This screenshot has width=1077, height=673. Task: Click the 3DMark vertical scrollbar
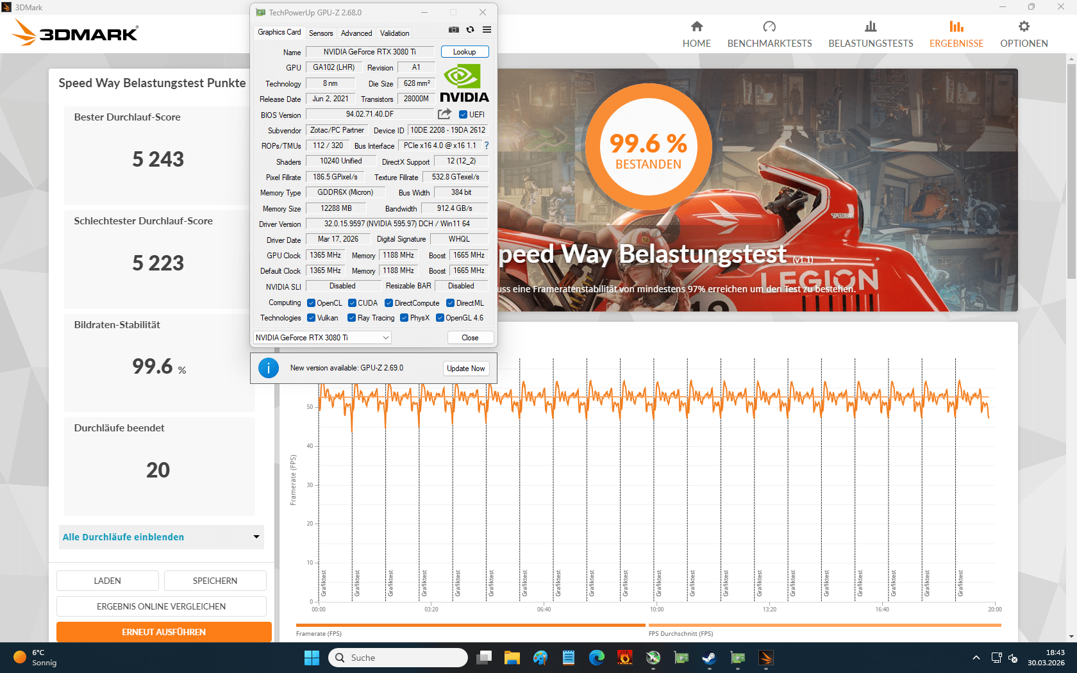point(1071,172)
